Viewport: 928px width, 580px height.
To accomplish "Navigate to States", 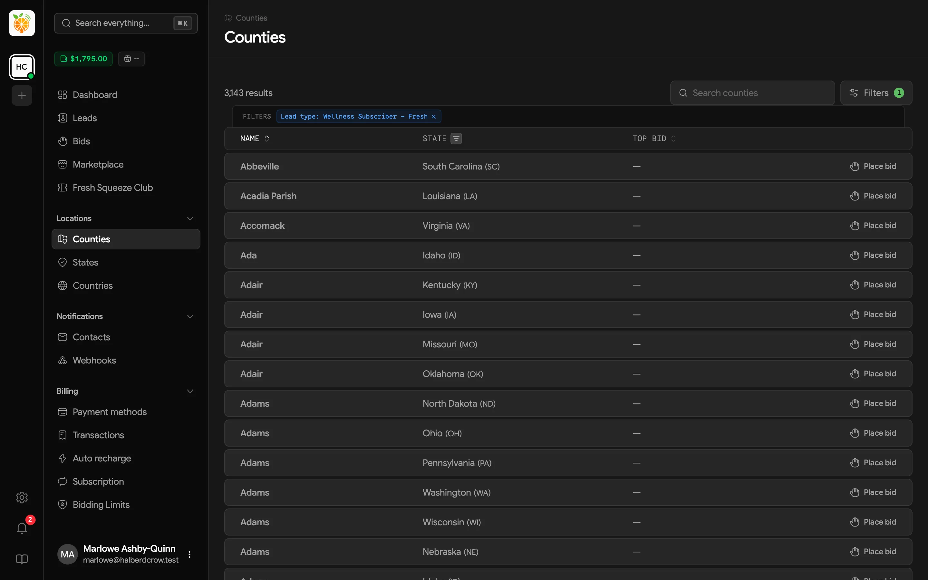I will point(126,262).
